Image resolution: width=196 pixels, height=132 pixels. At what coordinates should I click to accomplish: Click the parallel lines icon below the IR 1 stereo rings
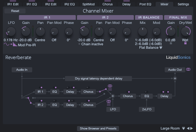[x=110, y=89]
